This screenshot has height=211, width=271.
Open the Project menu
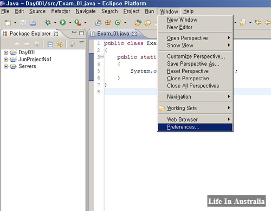(x=131, y=11)
